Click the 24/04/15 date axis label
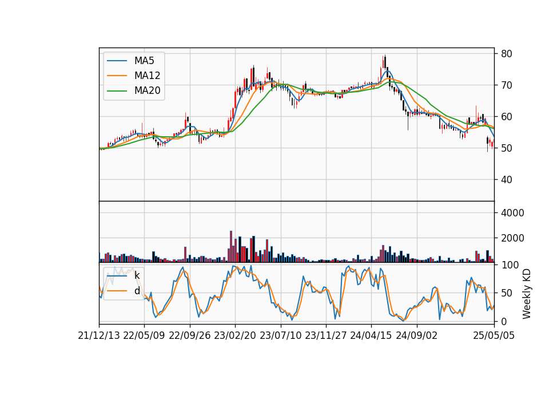Viewport: 549px width, 395px height. [x=371, y=335]
